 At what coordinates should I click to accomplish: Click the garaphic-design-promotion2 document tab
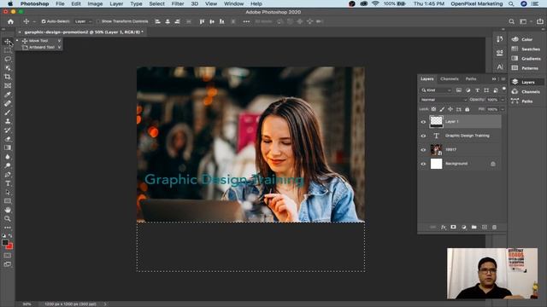[x=84, y=32]
